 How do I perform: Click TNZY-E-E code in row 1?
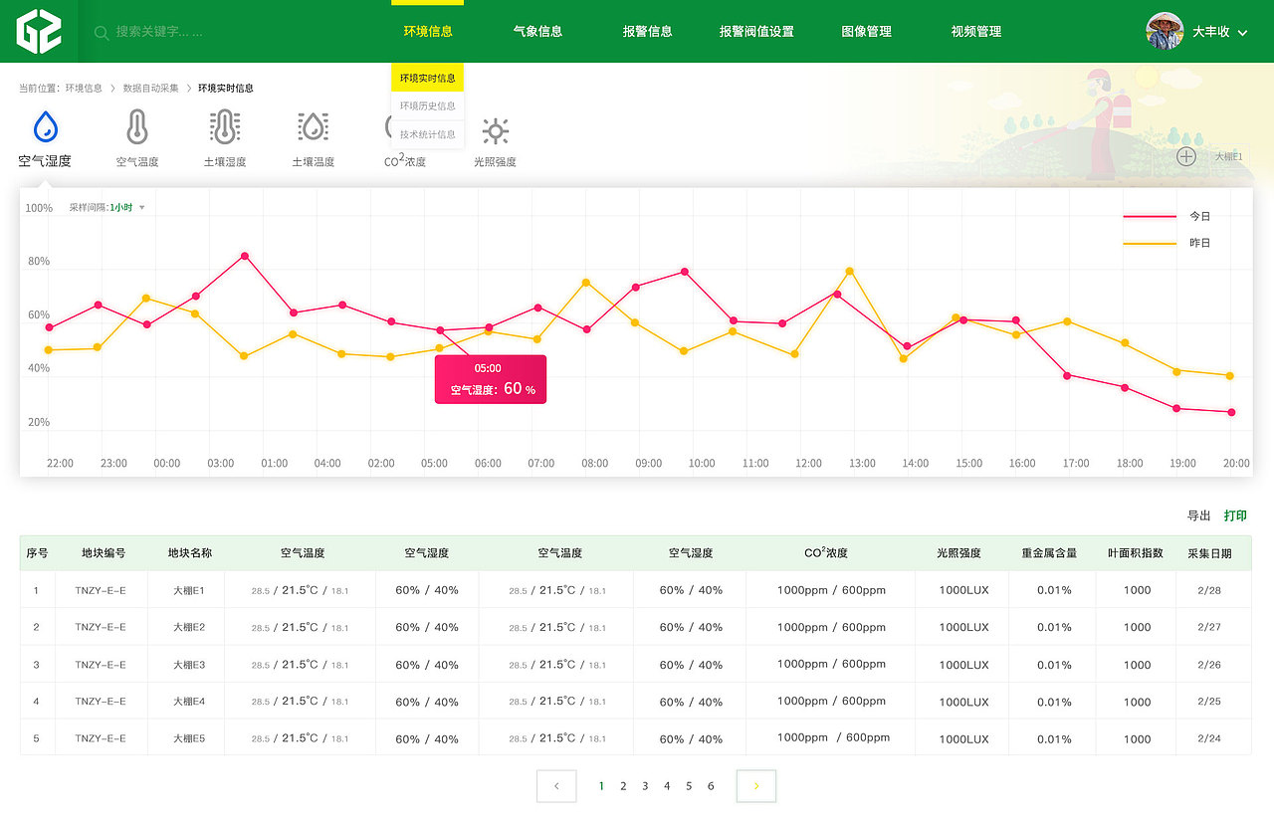101,590
